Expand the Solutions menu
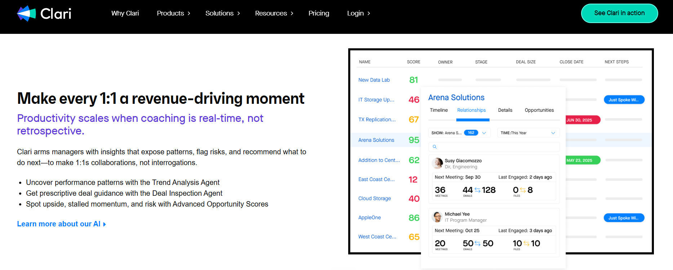 coord(222,13)
